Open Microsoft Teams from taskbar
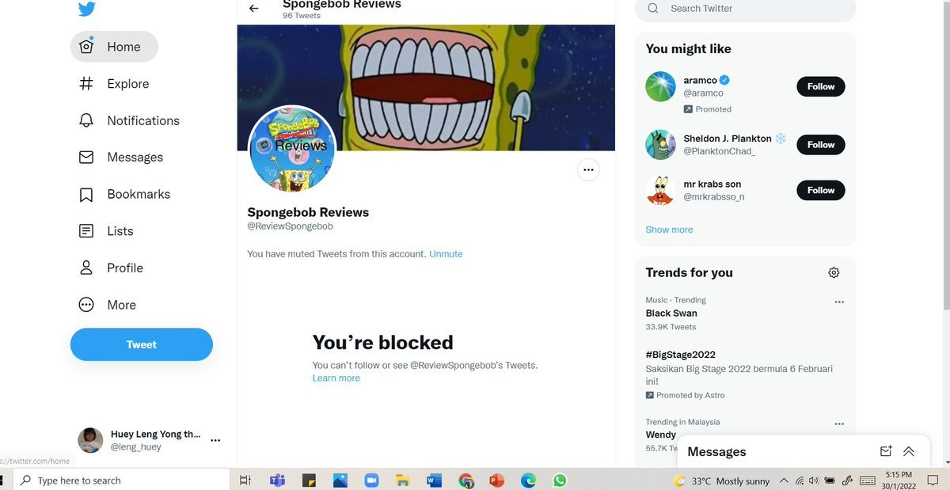The width and height of the screenshot is (950, 490). pyautogui.click(x=277, y=481)
